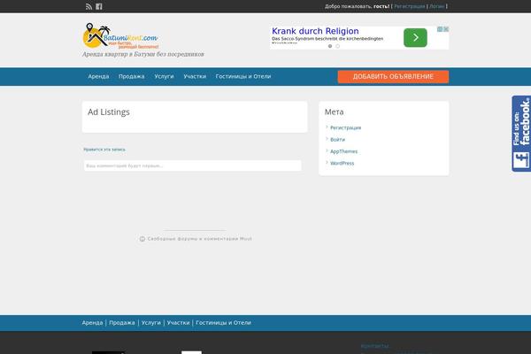Image resolution: width=531 pixels, height=354 pixels.
Task: Open Участки in footer navigation
Action: [x=178, y=323]
